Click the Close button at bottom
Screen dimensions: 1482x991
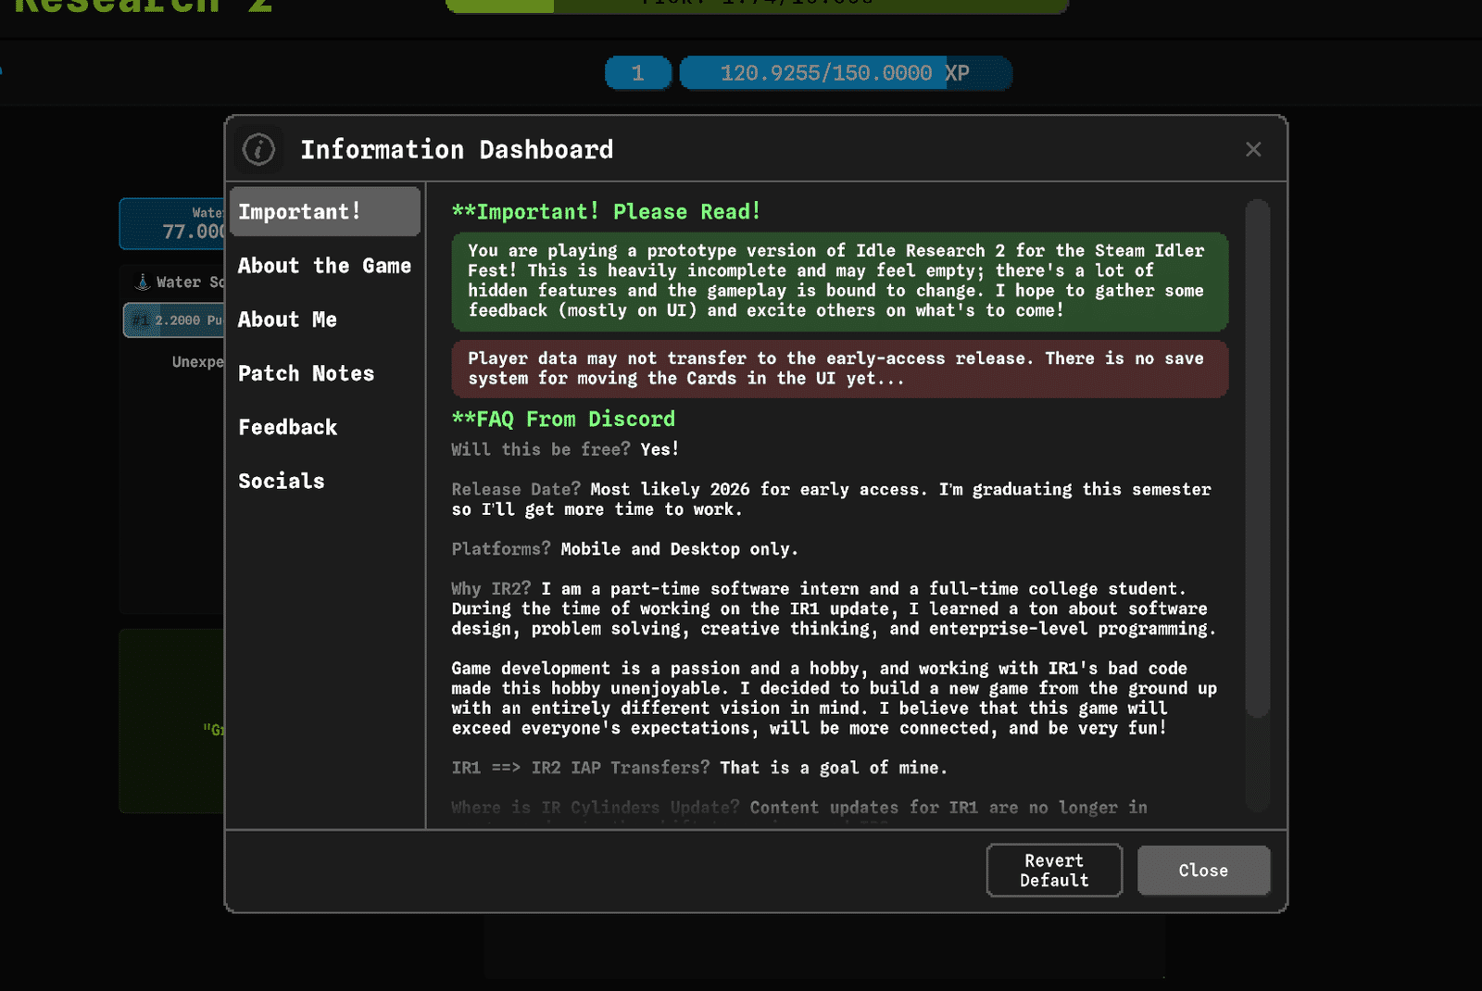1203,871
